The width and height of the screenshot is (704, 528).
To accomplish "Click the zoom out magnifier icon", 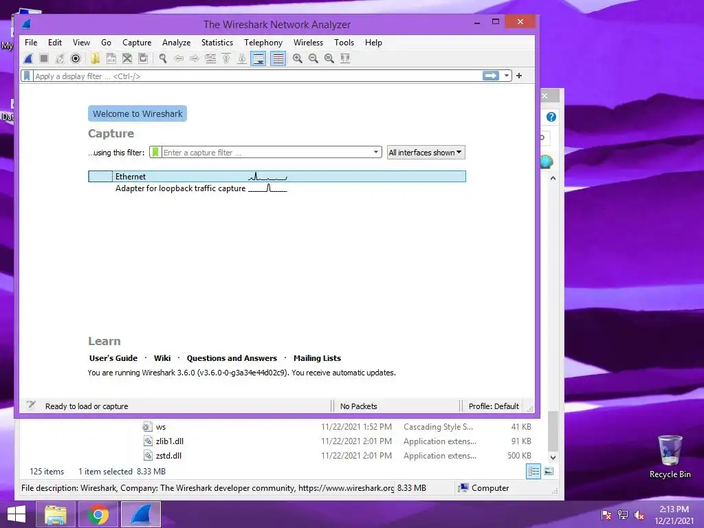I will [x=313, y=58].
